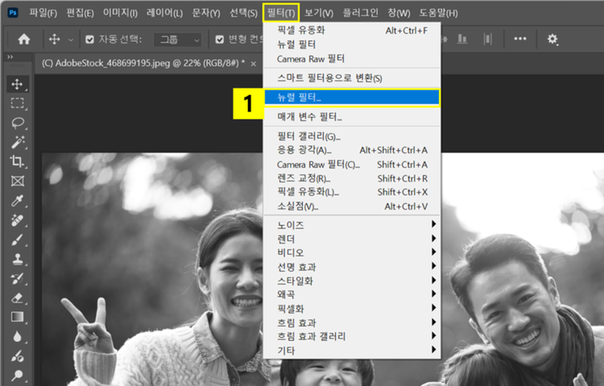Select the Brush tool
Screen dimensions: 604x386
[18, 240]
